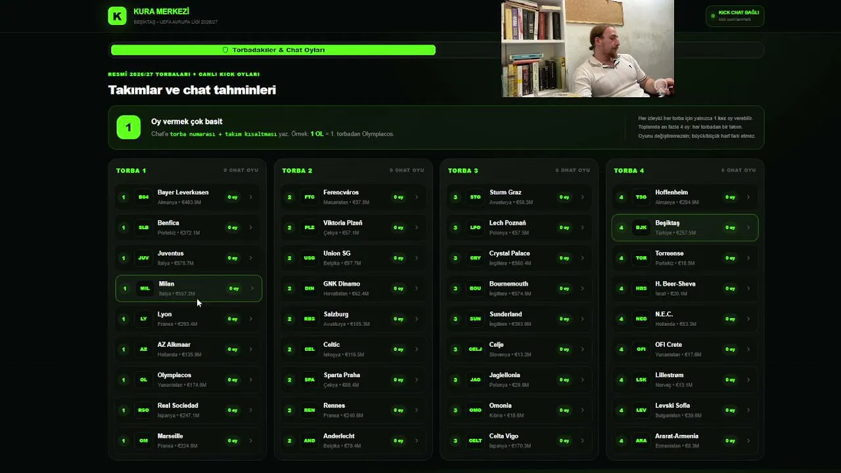Screen dimensions: 841x473
Task: Click the FTC badge for Ferencváros
Action: coord(309,197)
